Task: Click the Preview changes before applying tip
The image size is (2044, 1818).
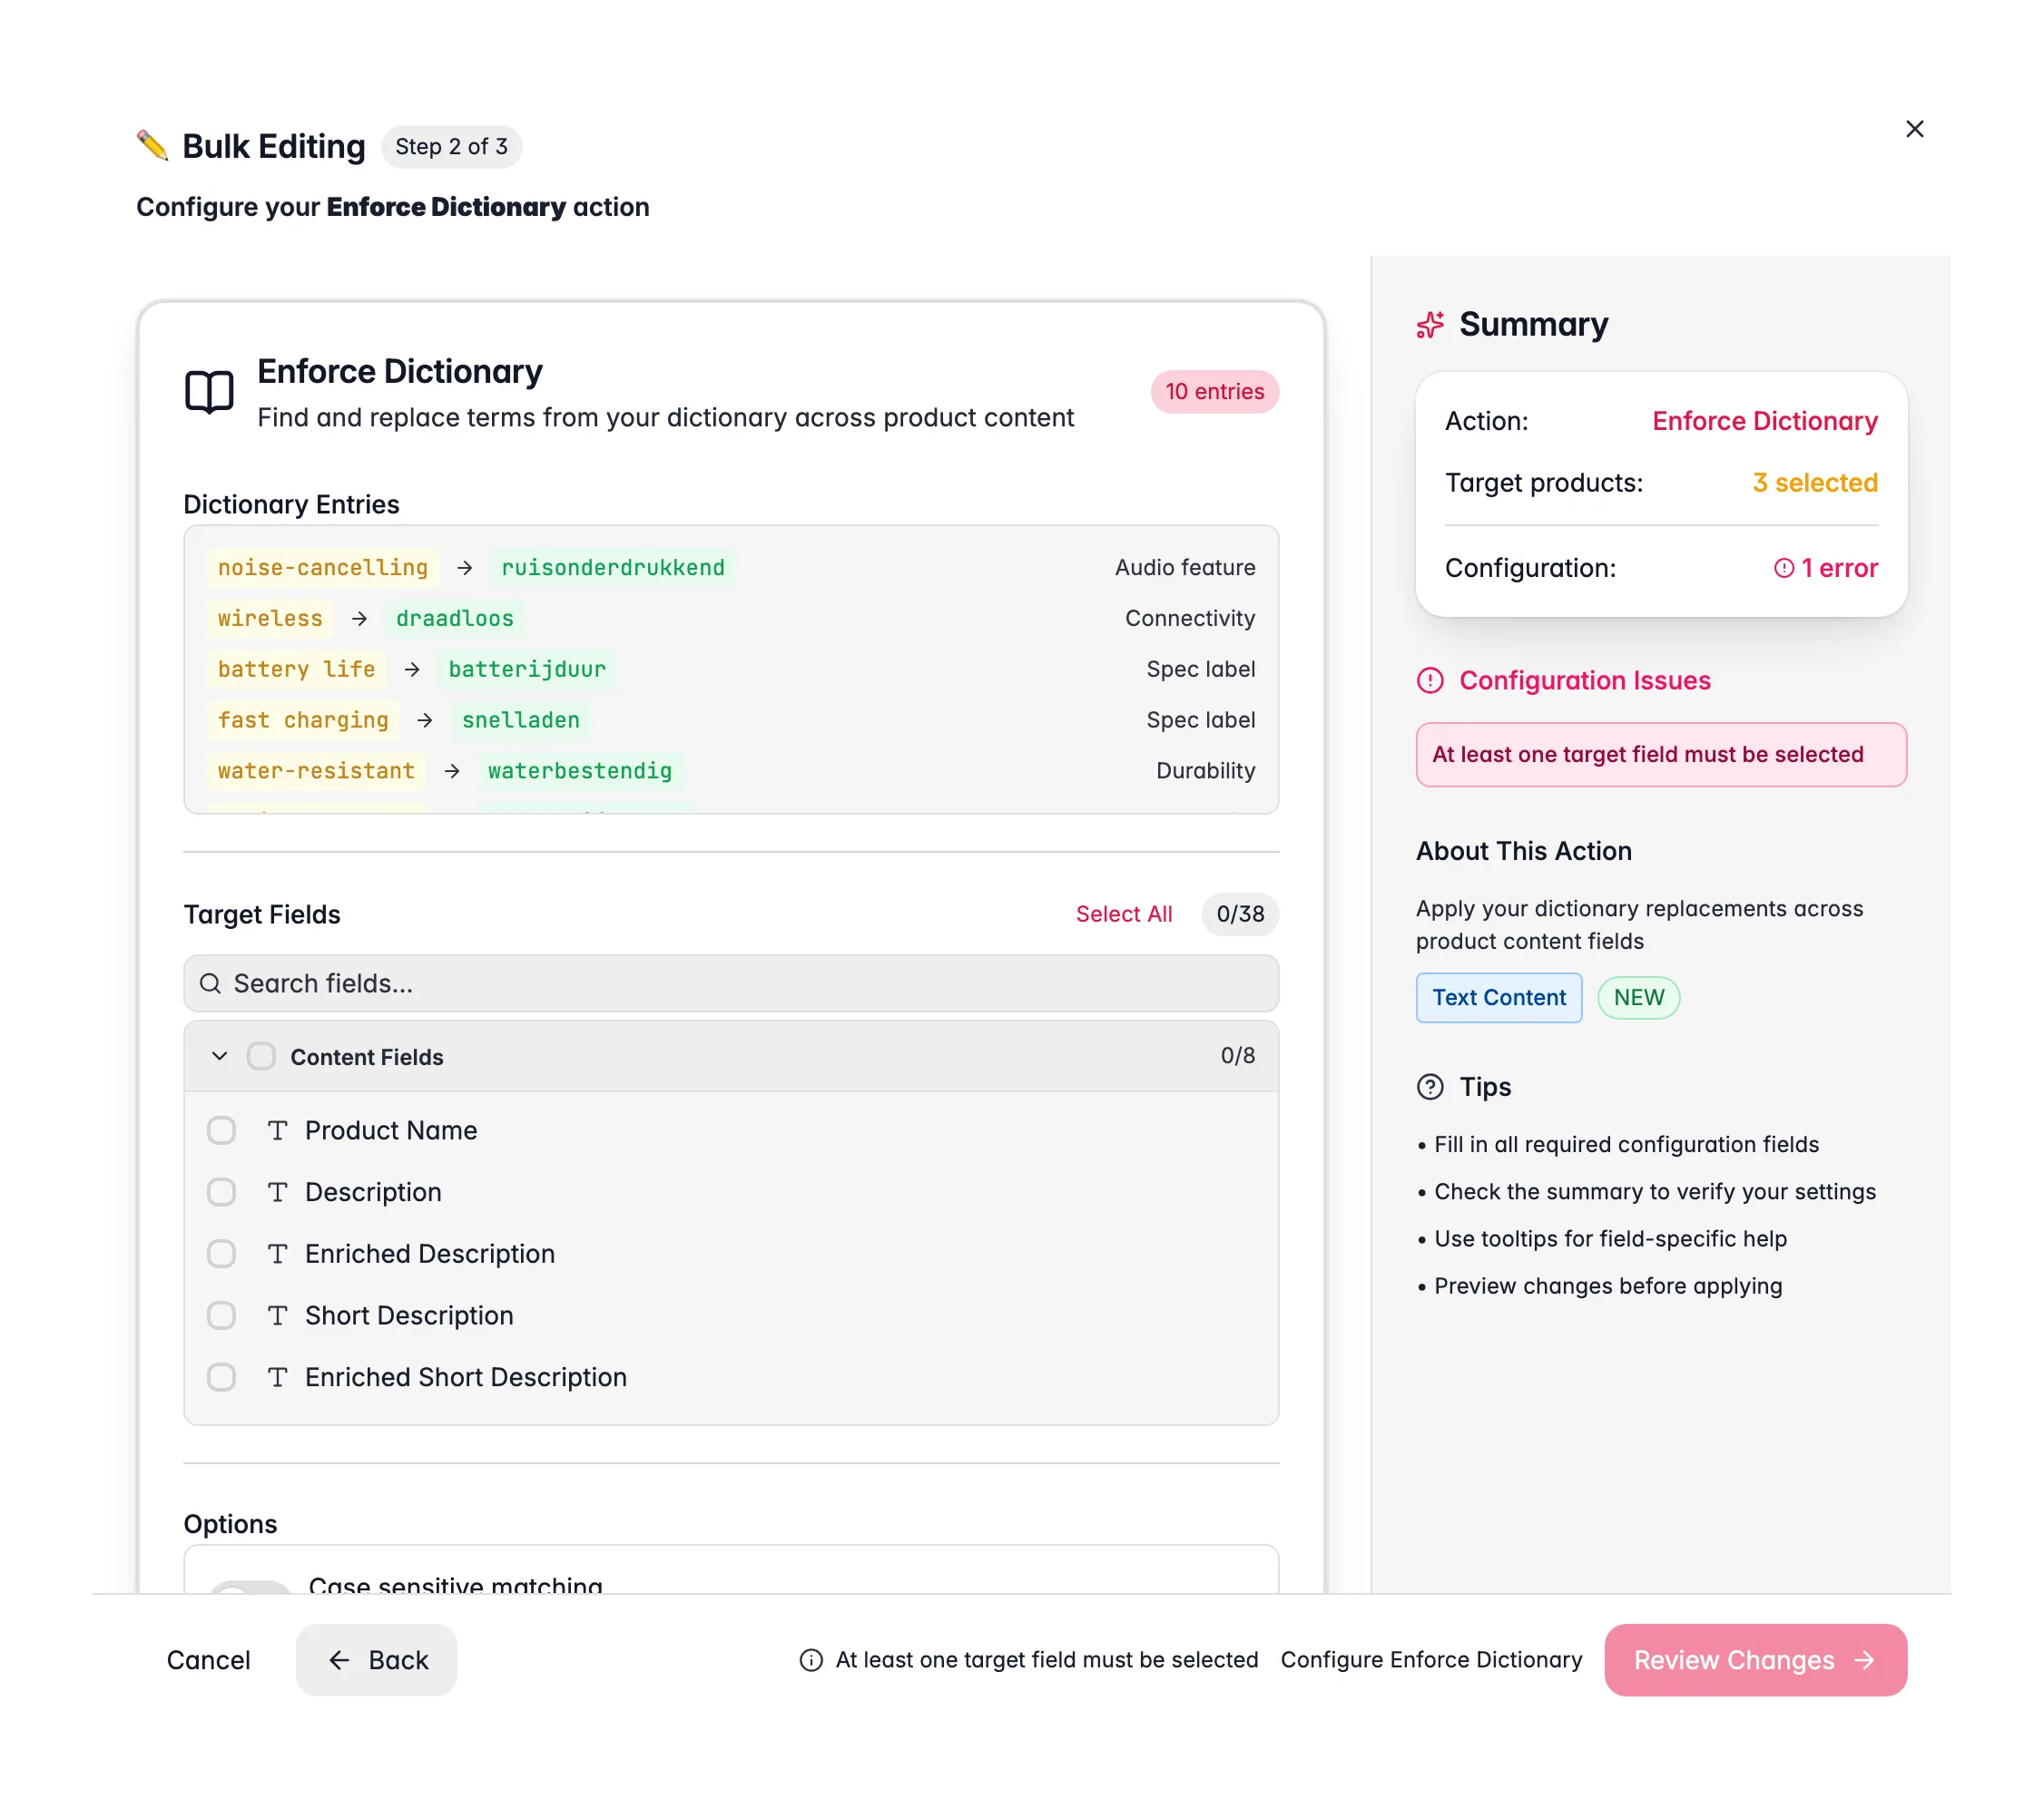Action: click(1607, 1286)
